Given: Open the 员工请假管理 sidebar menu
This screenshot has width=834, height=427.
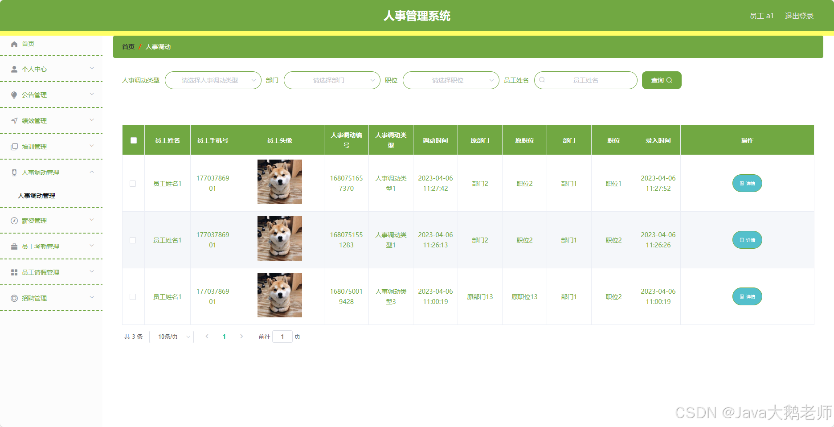Looking at the screenshot, I should (x=51, y=272).
